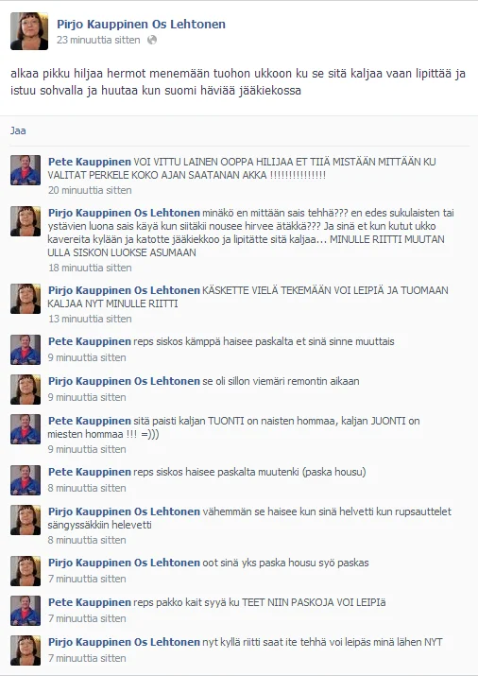The width and height of the screenshot is (478, 676).
Task: Open Pete Kauppinen avatar on first comment
Action: (x=26, y=170)
